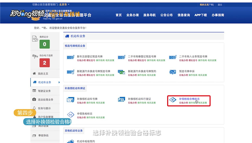Screen dimensions: 252x143
Task: Open 新能源汽车换发号牌预选号牌 service
Action: 94,71
